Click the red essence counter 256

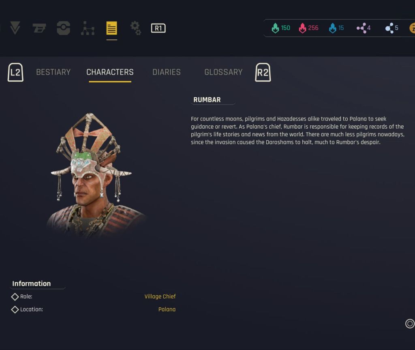tap(308, 28)
